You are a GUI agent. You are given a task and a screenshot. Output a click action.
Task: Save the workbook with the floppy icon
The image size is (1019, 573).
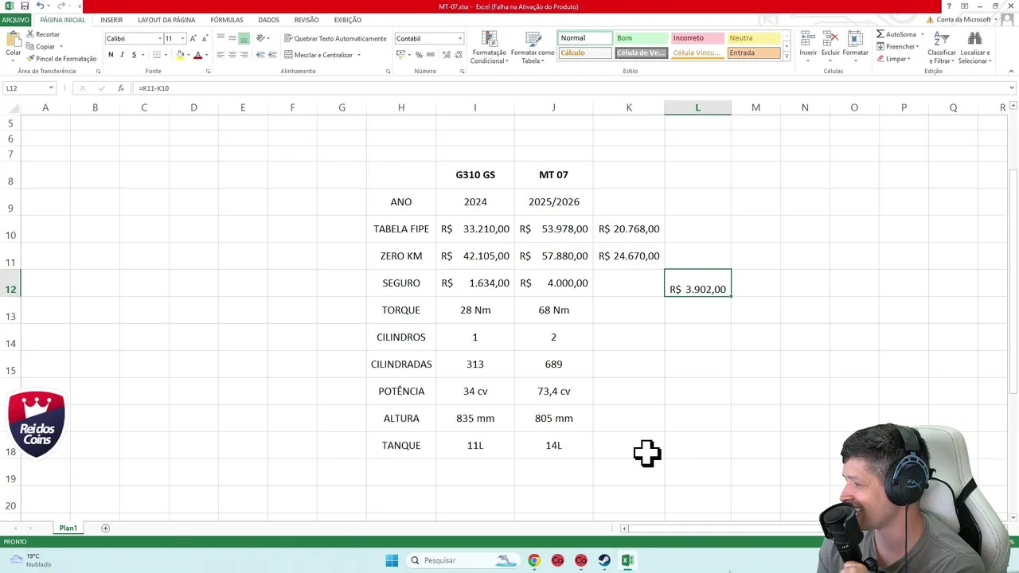[25, 6]
